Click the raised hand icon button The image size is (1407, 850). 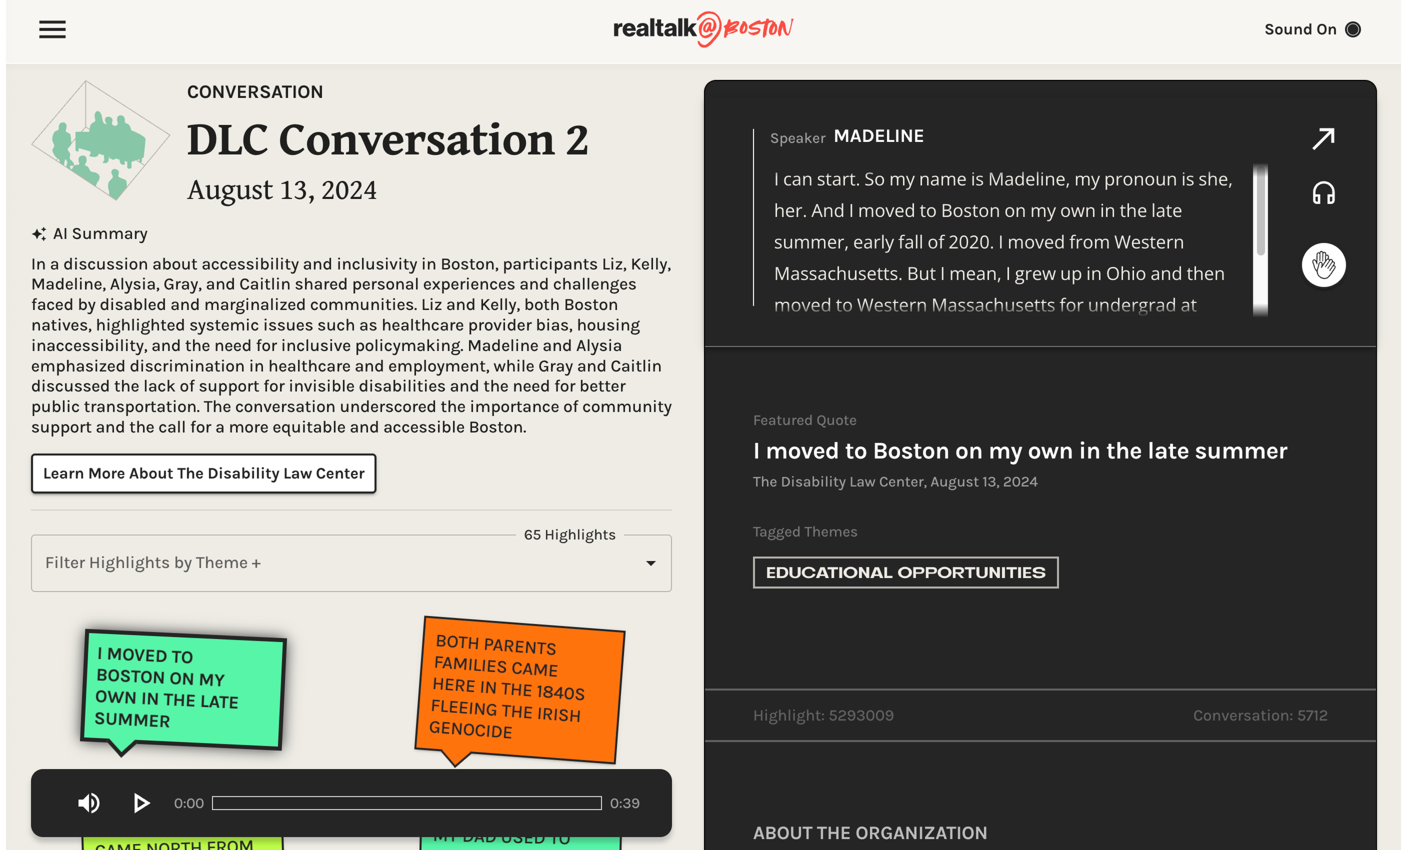[1323, 265]
